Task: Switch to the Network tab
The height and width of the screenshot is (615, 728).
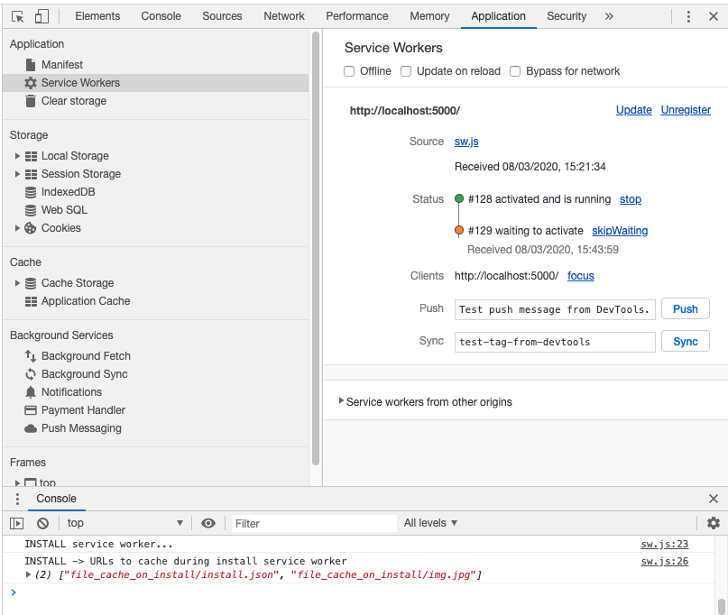Action: (x=283, y=15)
